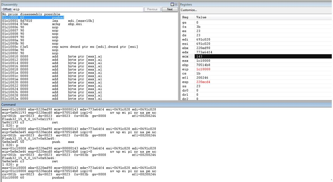333x182 pixels.
Task: Open Customize... in Registers pane
Action: [189, 10]
